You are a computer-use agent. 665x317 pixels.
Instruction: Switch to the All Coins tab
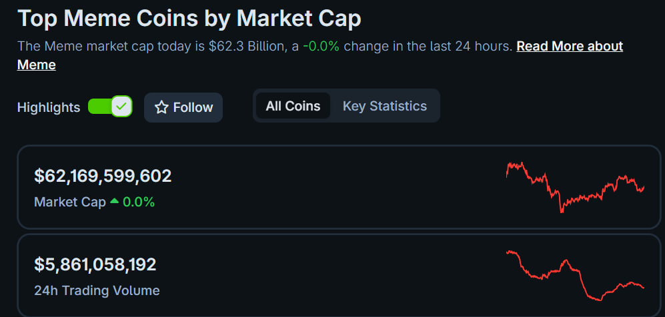pos(293,106)
